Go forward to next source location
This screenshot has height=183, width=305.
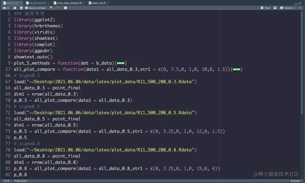pos(8,8)
